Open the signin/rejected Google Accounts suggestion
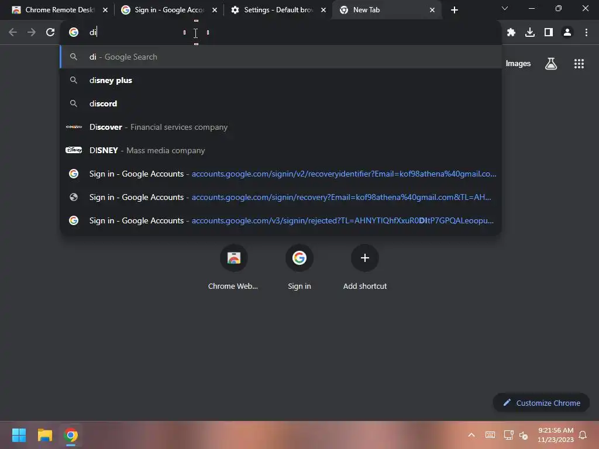The height and width of the screenshot is (449, 599). [x=281, y=220]
